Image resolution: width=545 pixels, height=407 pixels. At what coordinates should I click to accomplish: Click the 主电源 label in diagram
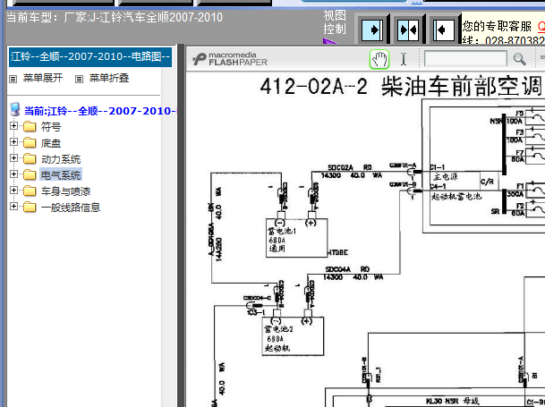coord(446,177)
